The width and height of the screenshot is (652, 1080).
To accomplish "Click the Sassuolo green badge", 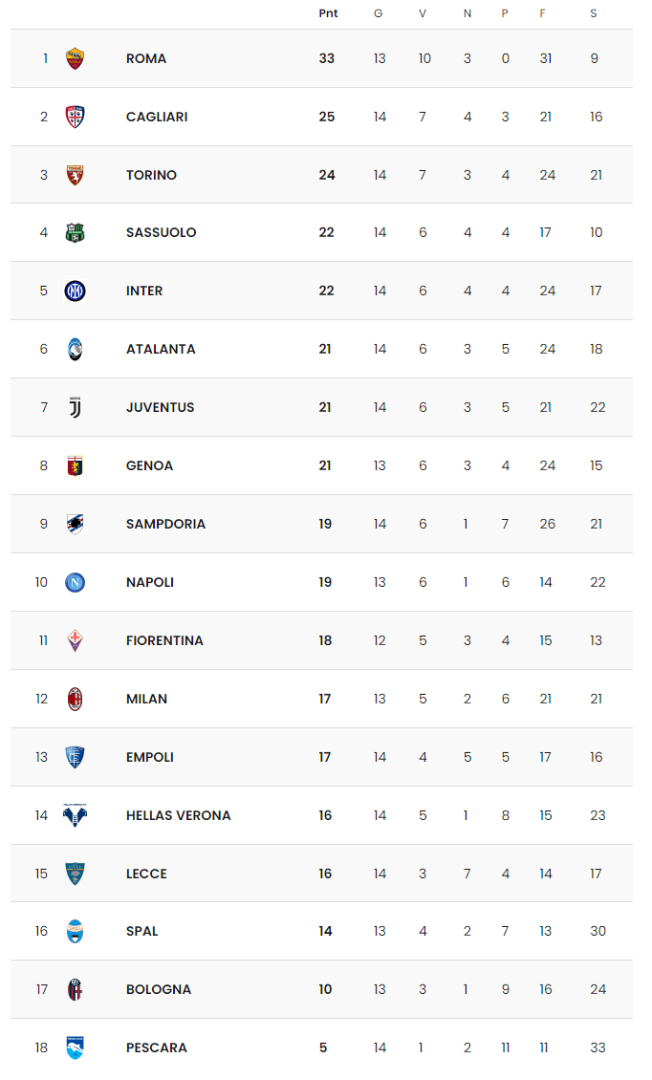I will [x=76, y=233].
